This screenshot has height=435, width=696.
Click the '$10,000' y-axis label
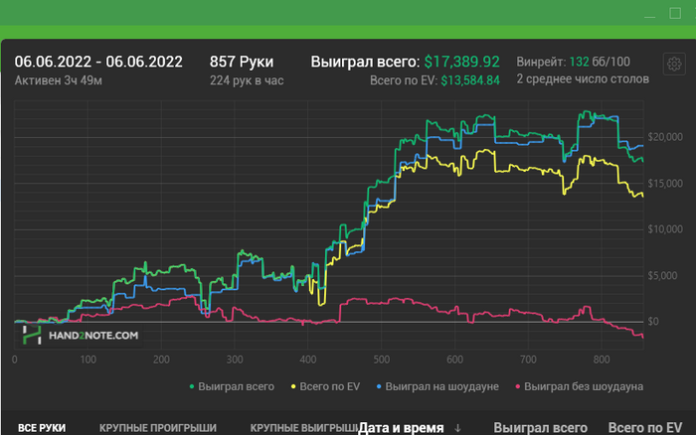(x=665, y=229)
